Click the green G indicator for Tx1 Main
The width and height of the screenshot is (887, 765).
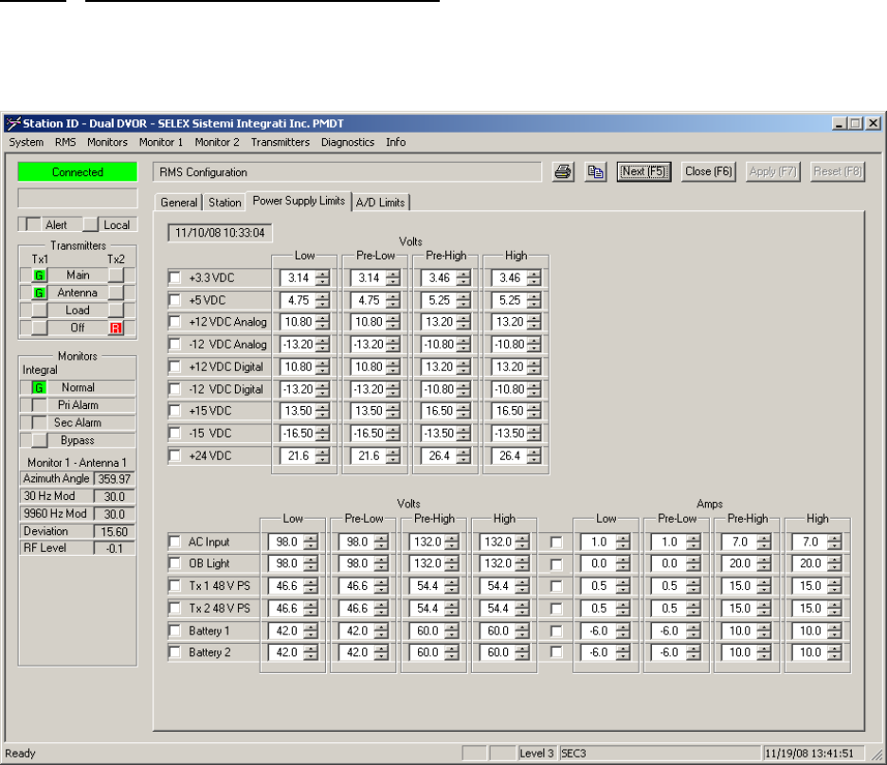tap(40, 275)
